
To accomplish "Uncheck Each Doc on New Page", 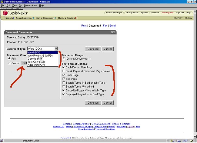I will [x=64, y=67].
